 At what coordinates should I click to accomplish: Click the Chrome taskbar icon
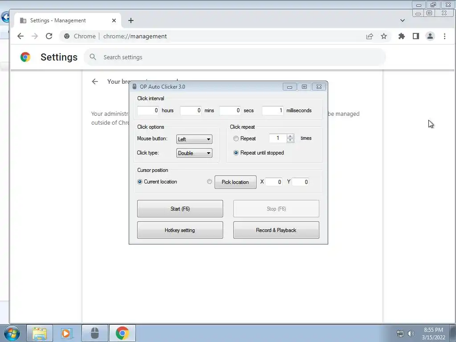click(122, 333)
